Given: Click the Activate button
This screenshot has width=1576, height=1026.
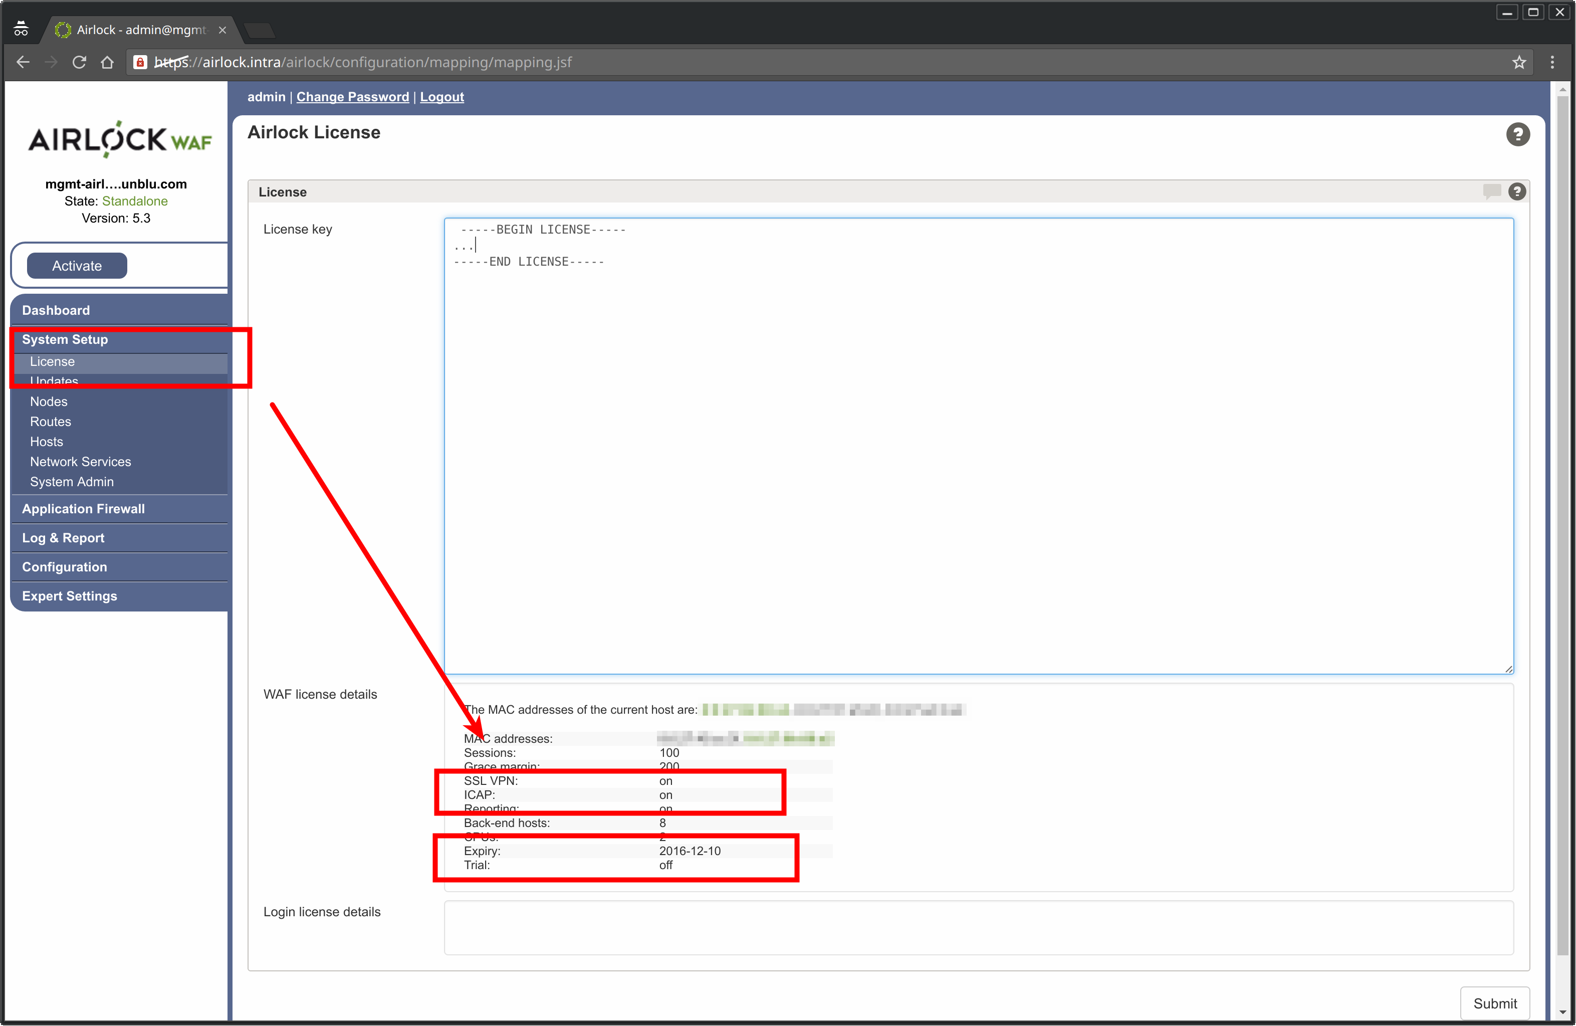Looking at the screenshot, I should pyautogui.click(x=78, y=266).
